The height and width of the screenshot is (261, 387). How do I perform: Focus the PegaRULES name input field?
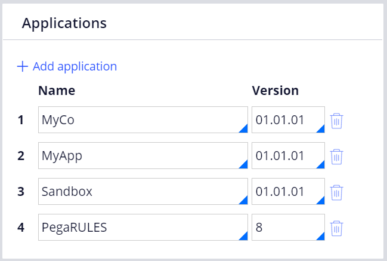click(x=143, y=228)
